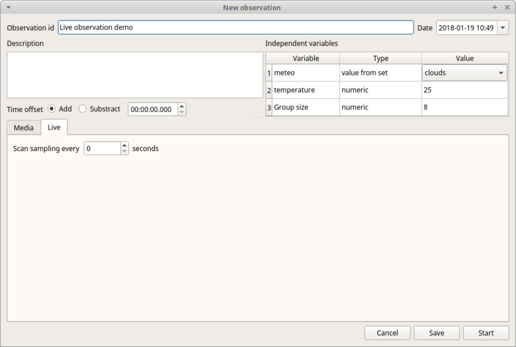Select the temperature variable cell

point(306,90)
